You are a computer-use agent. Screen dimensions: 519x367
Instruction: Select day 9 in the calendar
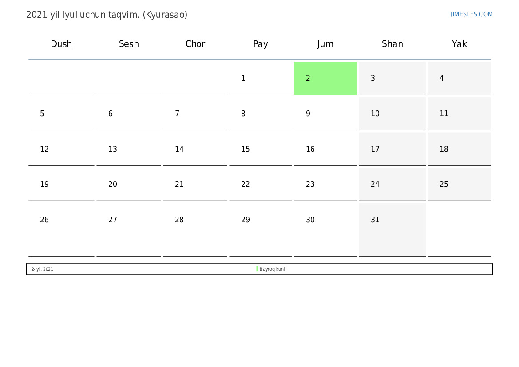[325, 114]
